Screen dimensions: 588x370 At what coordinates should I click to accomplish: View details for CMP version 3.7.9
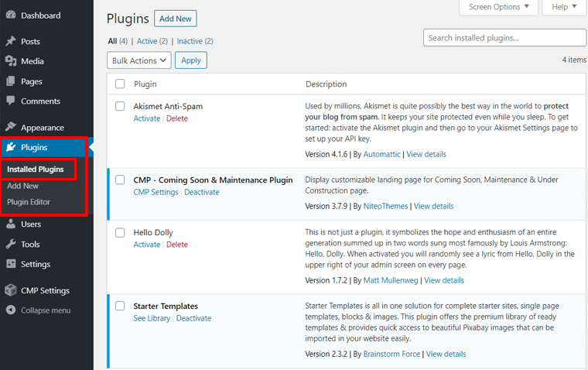[433, 206]
